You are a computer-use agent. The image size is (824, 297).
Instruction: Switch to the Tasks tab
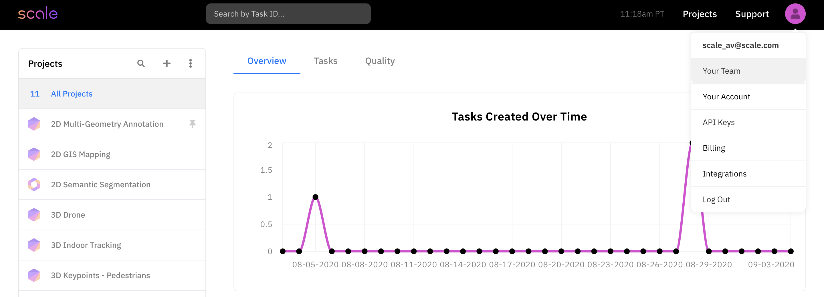click(326, 61)
